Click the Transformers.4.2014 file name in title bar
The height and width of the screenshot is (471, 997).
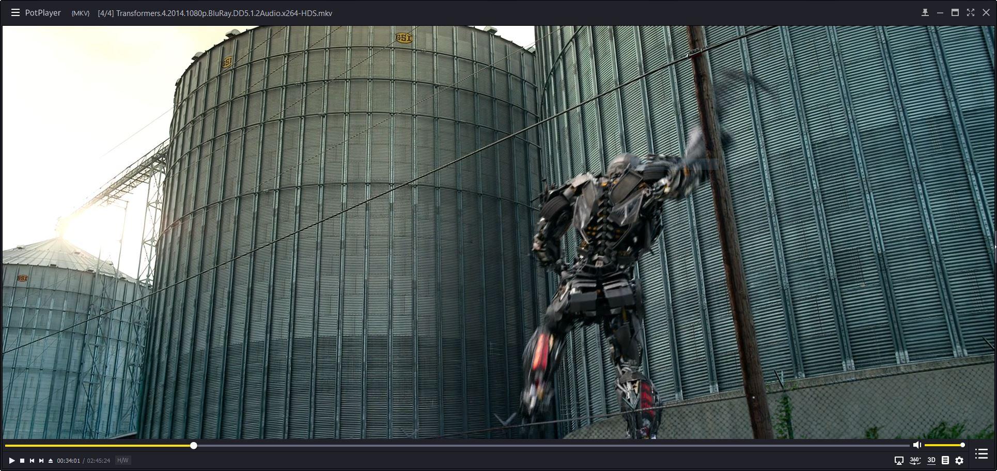coord(224,13)
